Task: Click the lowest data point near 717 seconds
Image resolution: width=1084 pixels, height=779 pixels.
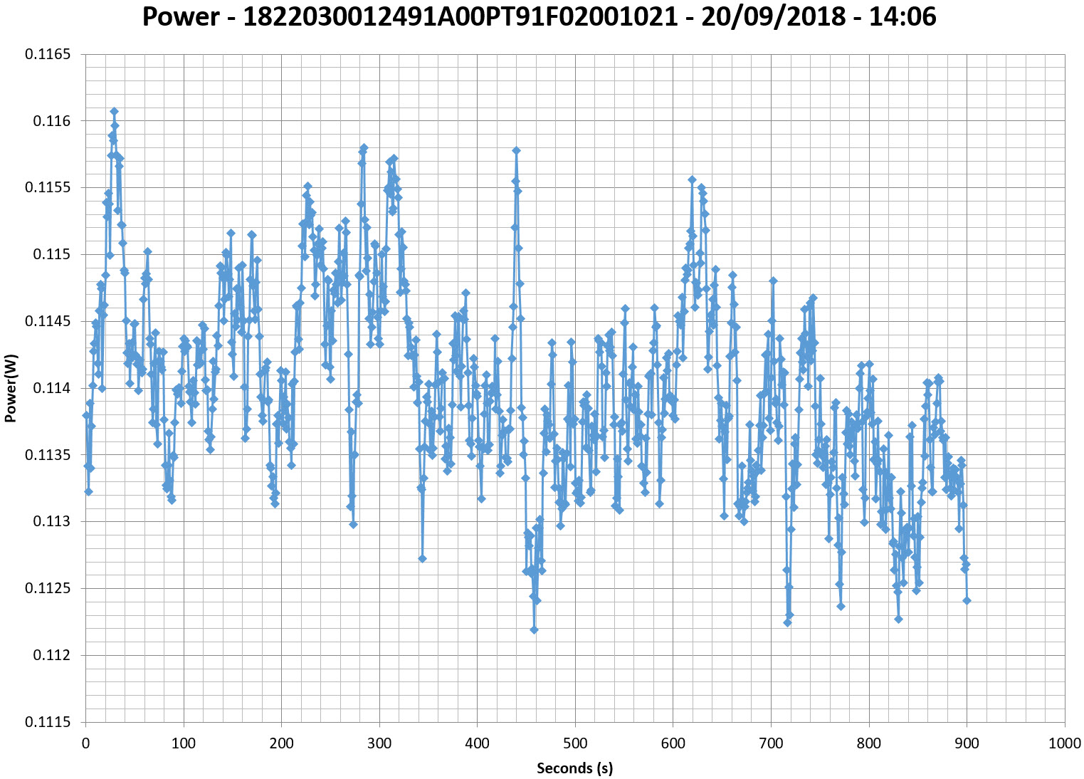Action: [x=787, y=622]
